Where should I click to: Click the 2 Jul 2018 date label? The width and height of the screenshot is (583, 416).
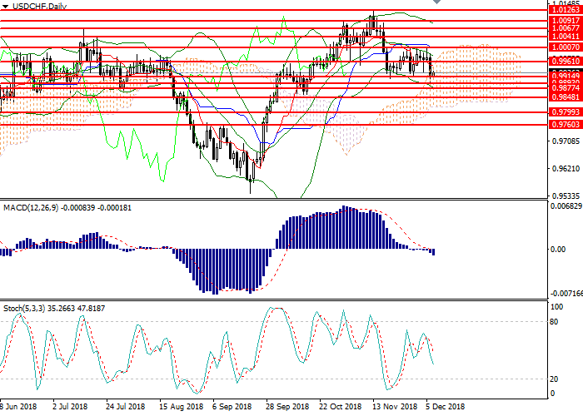[69, 408]
